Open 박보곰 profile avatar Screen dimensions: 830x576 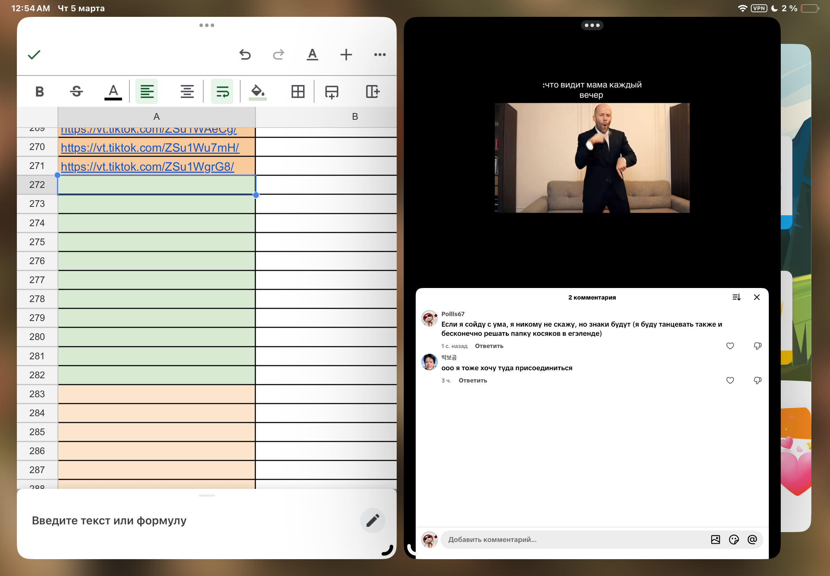[x=429, y=362]
